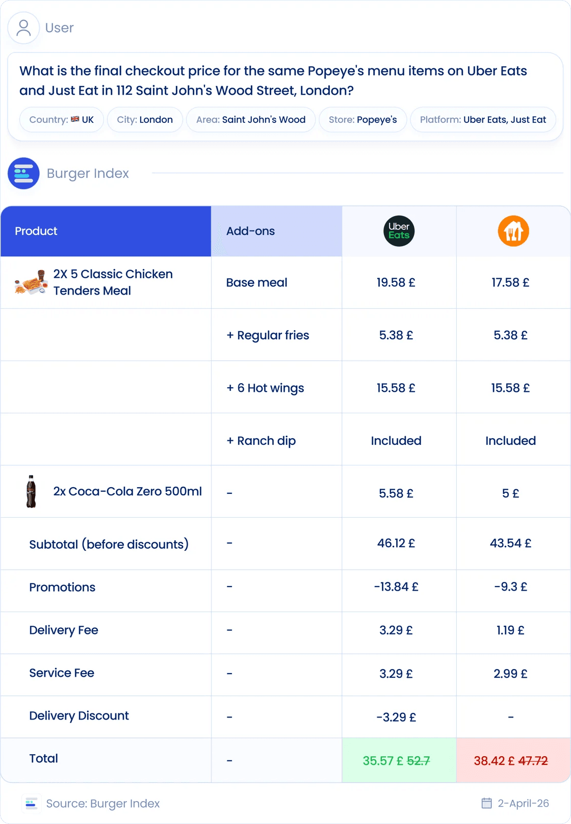This screenshot has height=824, width=571.
Task: Select the Store: Popeye's filter chip
Action: (362, 120)
